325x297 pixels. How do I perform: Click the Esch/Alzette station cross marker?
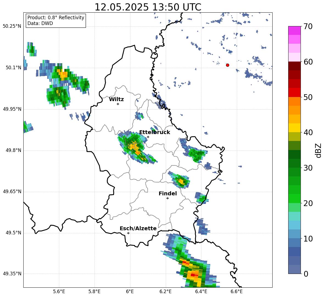(x=128, y=233)
